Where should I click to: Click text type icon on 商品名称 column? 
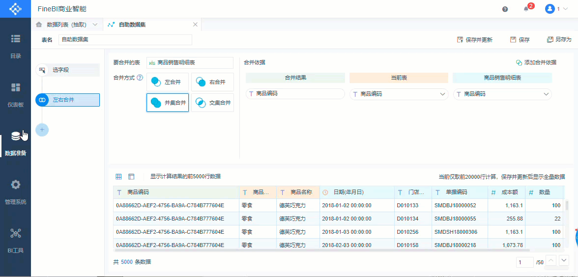(282, 193)
